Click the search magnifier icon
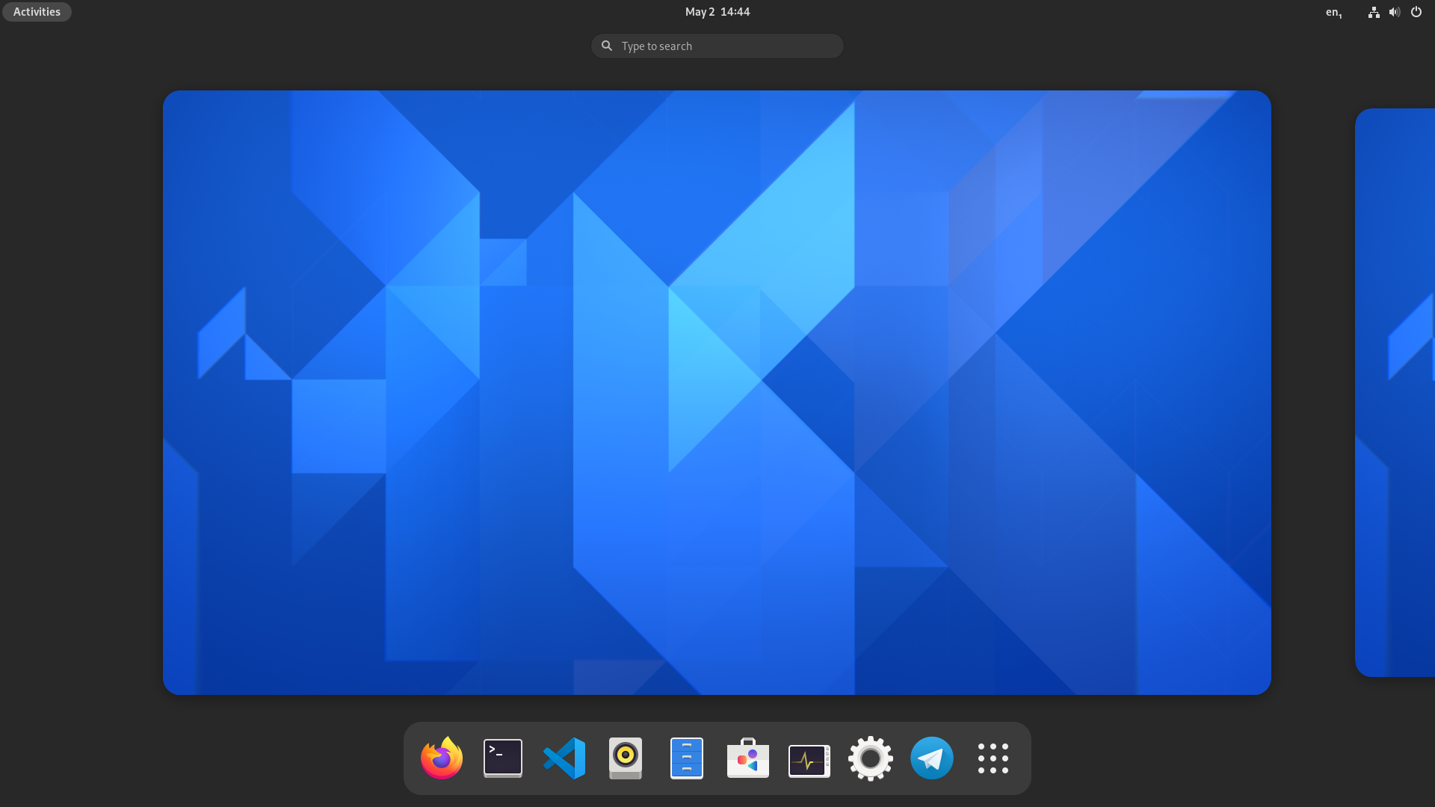The image size is (1435, 807). [x=607, y=46]
